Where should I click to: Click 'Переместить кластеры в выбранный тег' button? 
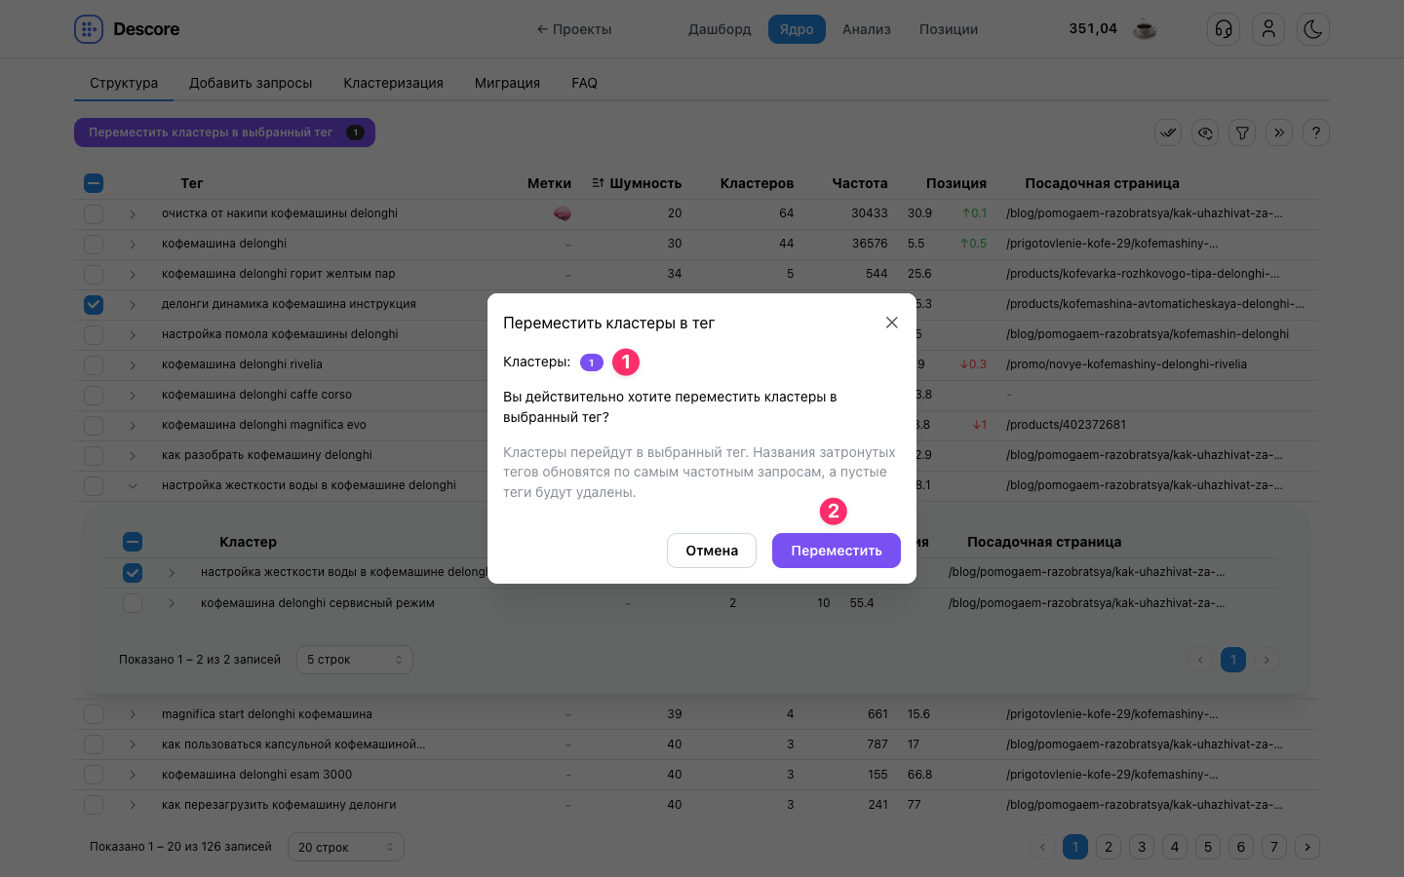224,133
